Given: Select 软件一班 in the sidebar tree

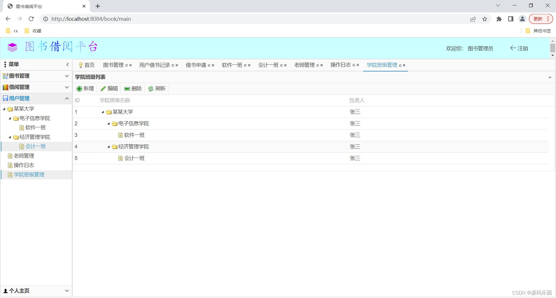Looking at the screenshot, I should 35,128.
